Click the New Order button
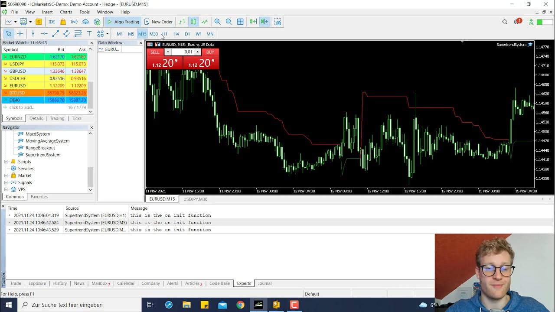Viewport: 555px width, 312px height. (158, 22)
